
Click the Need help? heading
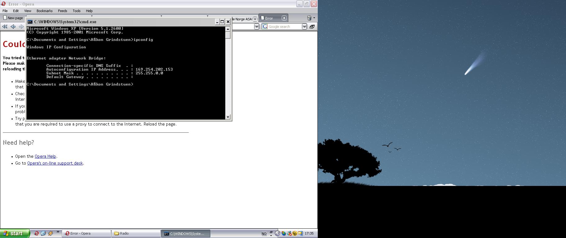point(18,143)
